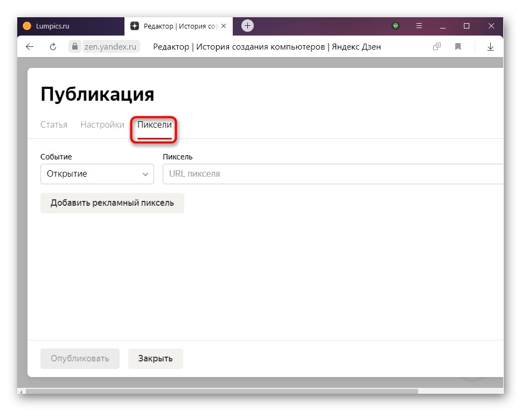Viewport: 521px width, 411px height.
Task: Expand the event chevron in the Пиксели form
Action: 144,173
